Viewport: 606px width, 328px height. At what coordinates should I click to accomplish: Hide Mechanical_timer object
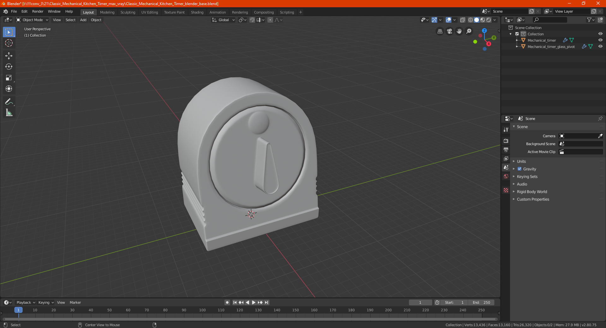tap(600, 40)
